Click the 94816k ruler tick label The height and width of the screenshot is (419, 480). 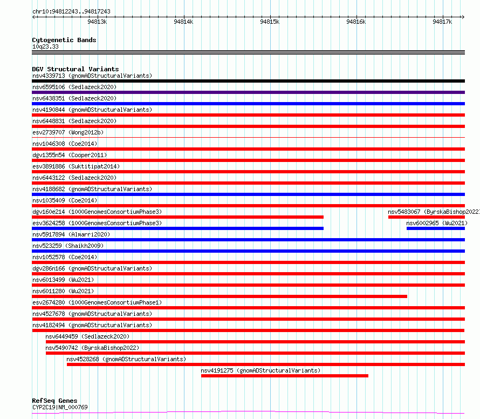[x=356, y=22]
